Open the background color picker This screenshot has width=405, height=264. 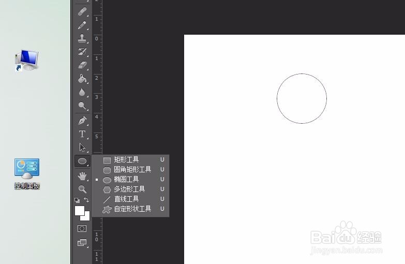click(87, 218)
